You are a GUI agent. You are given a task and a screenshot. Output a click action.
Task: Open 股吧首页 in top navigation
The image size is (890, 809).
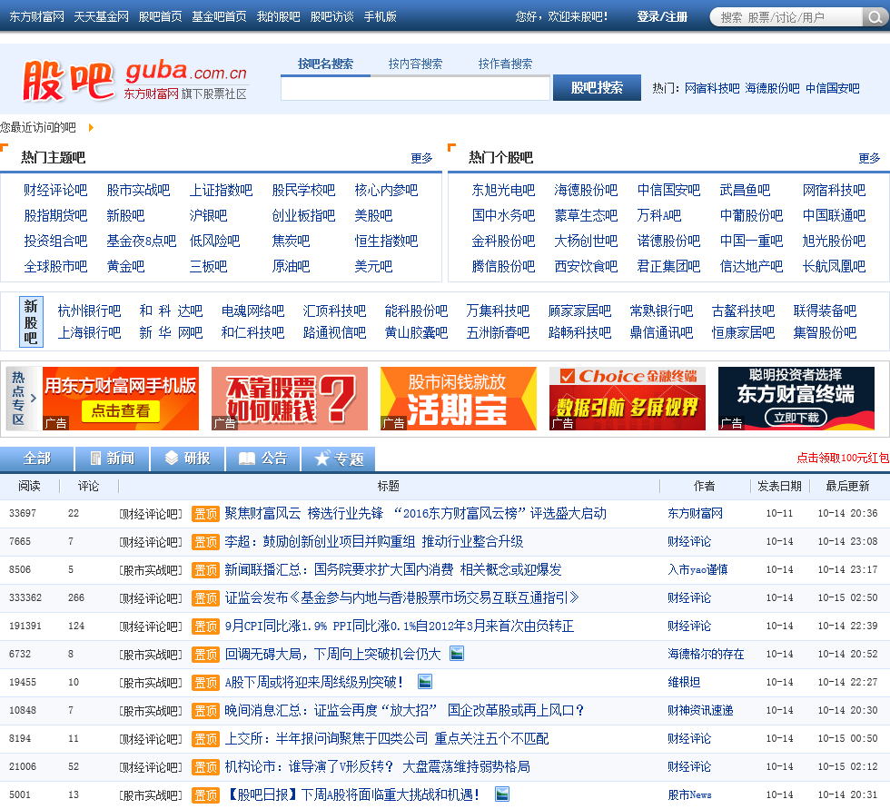pos(161,16)
